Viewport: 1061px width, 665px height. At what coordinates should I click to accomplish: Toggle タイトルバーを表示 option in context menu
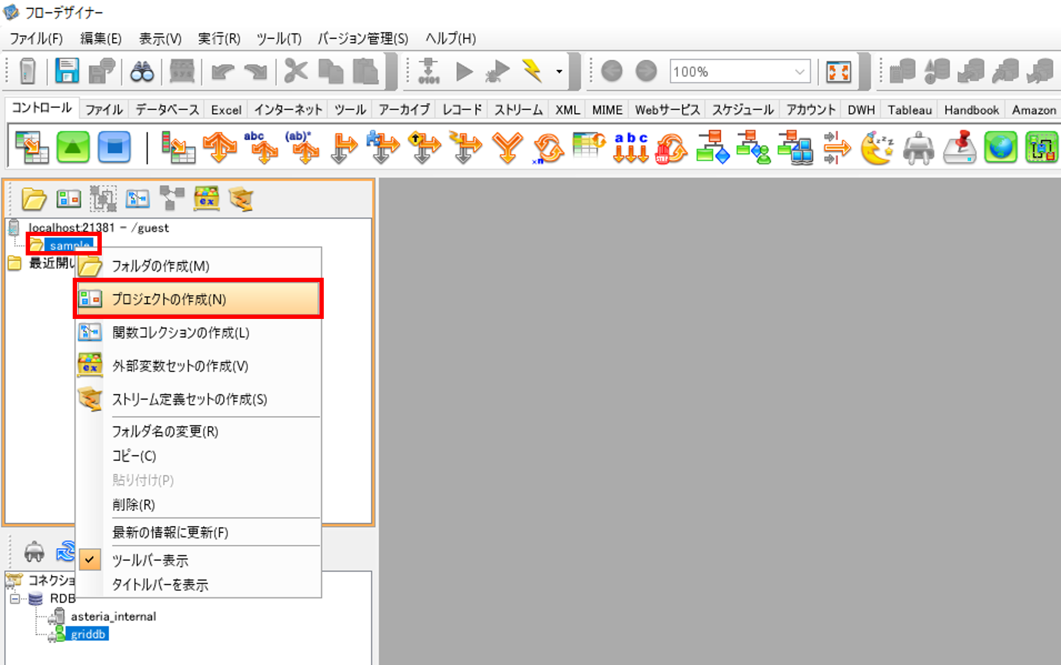coord(160,585)
